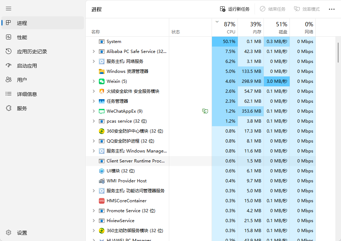The image size is (341, 241).
Task: Select the 用户 tab
Action: (43, 80)
